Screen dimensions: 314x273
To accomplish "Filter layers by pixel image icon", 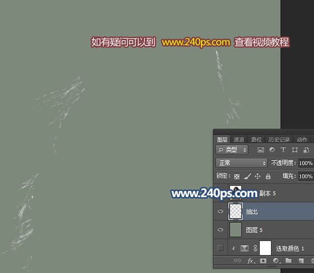I will (261, 150).
